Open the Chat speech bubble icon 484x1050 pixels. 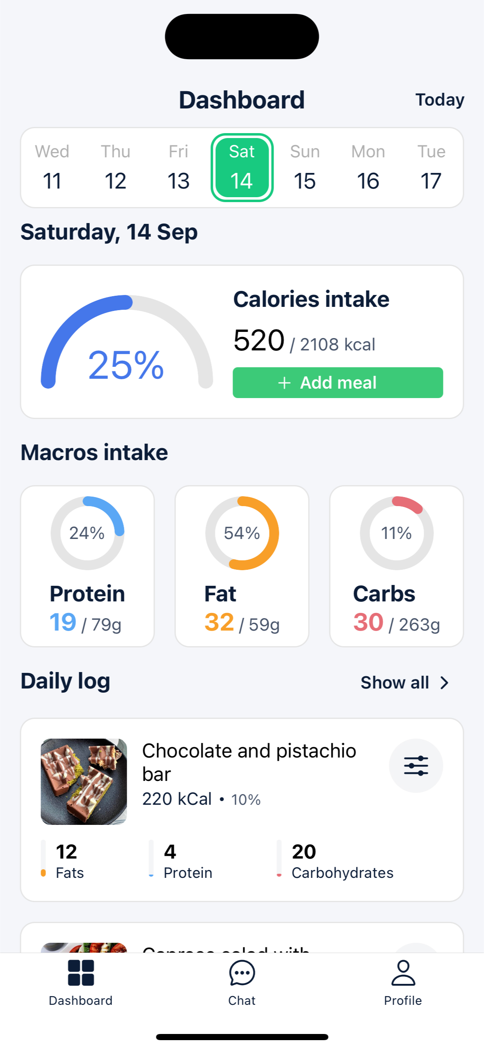coord(242,973)
